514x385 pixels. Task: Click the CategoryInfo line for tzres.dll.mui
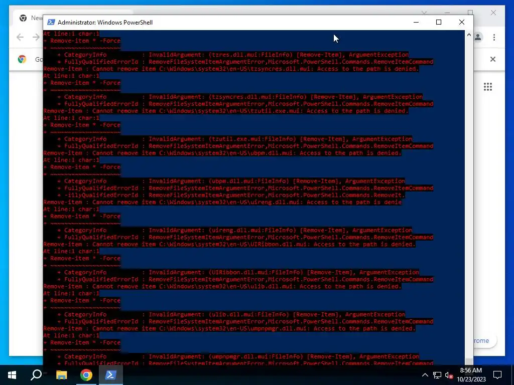pyautogui.click(x=233, y=55)
